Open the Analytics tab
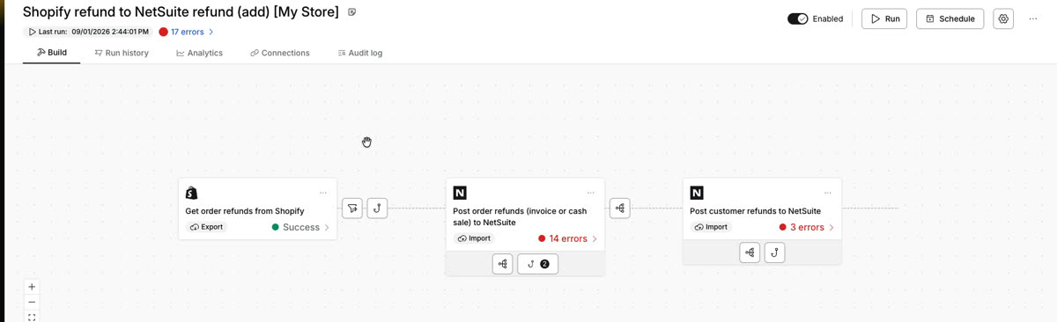This screenshot has height=322, width=1057. [x=199, y=53]
